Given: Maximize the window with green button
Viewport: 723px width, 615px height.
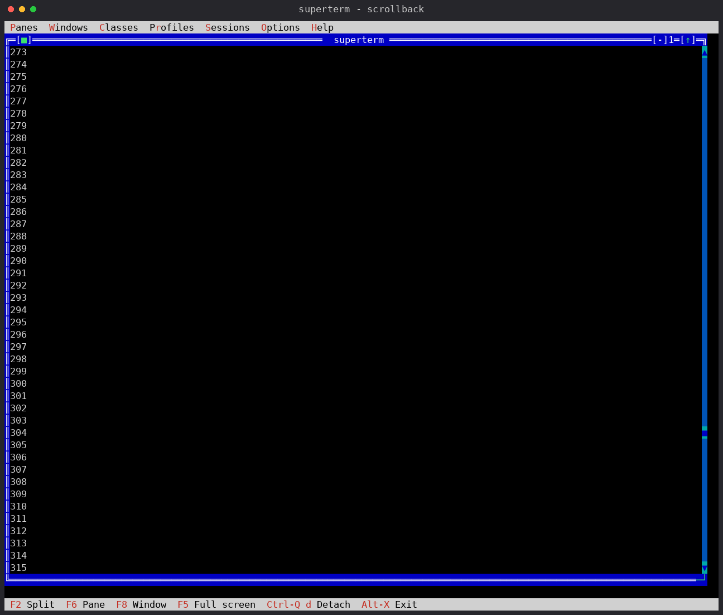Looking at the screenshot, I should 33,9.
